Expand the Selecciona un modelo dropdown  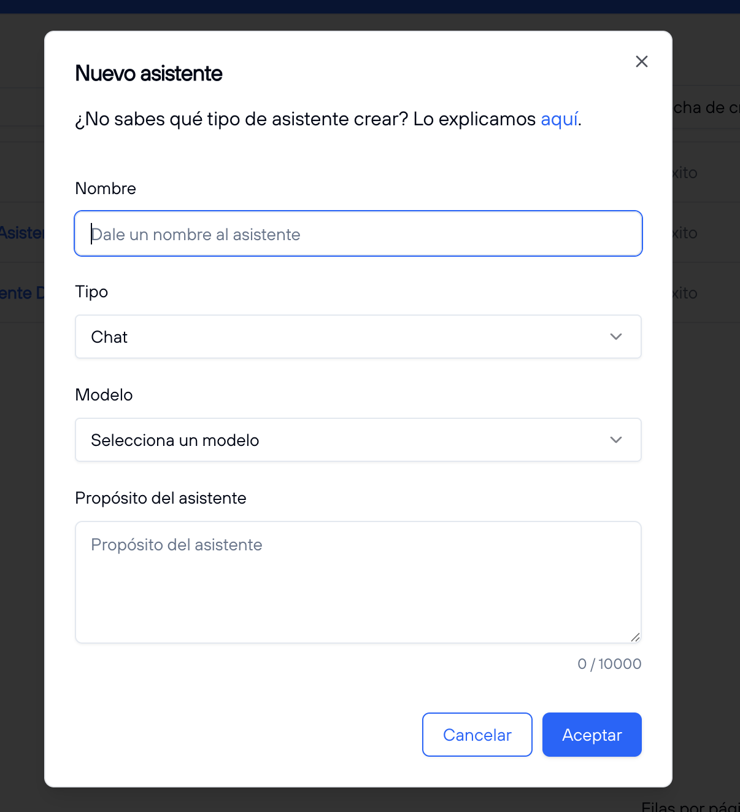[358, 440]
